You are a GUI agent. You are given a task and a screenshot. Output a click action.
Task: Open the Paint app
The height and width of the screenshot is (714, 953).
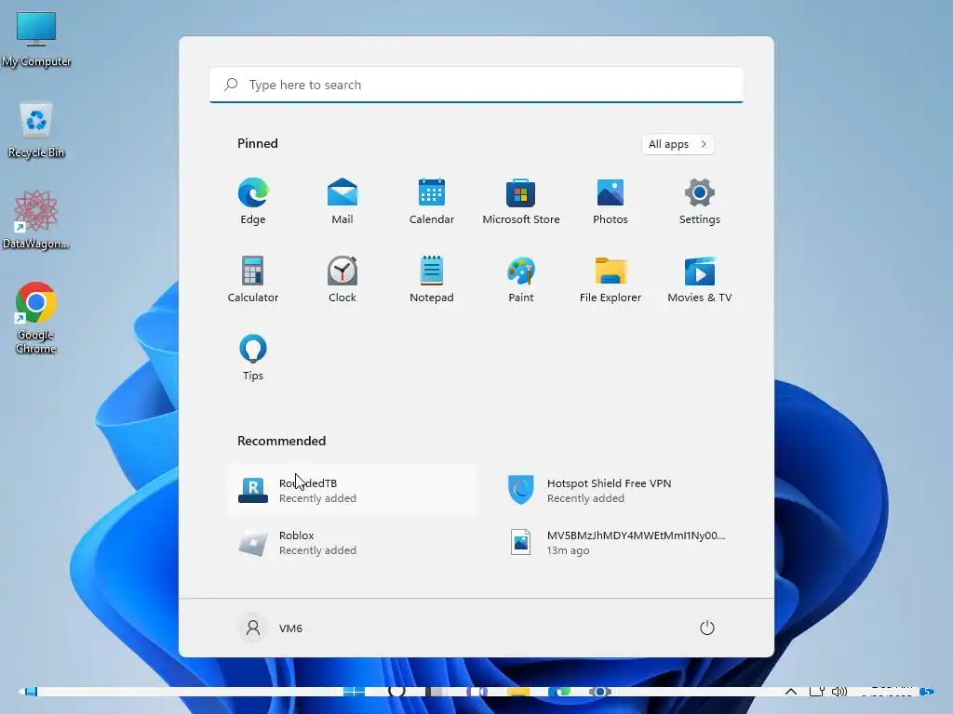[x=521, y=279]
